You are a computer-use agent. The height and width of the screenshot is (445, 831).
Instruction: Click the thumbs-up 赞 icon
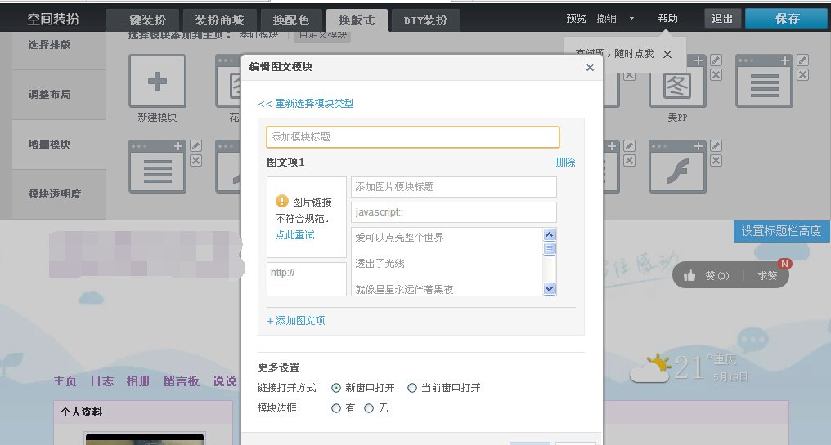(x=690, y=275)
